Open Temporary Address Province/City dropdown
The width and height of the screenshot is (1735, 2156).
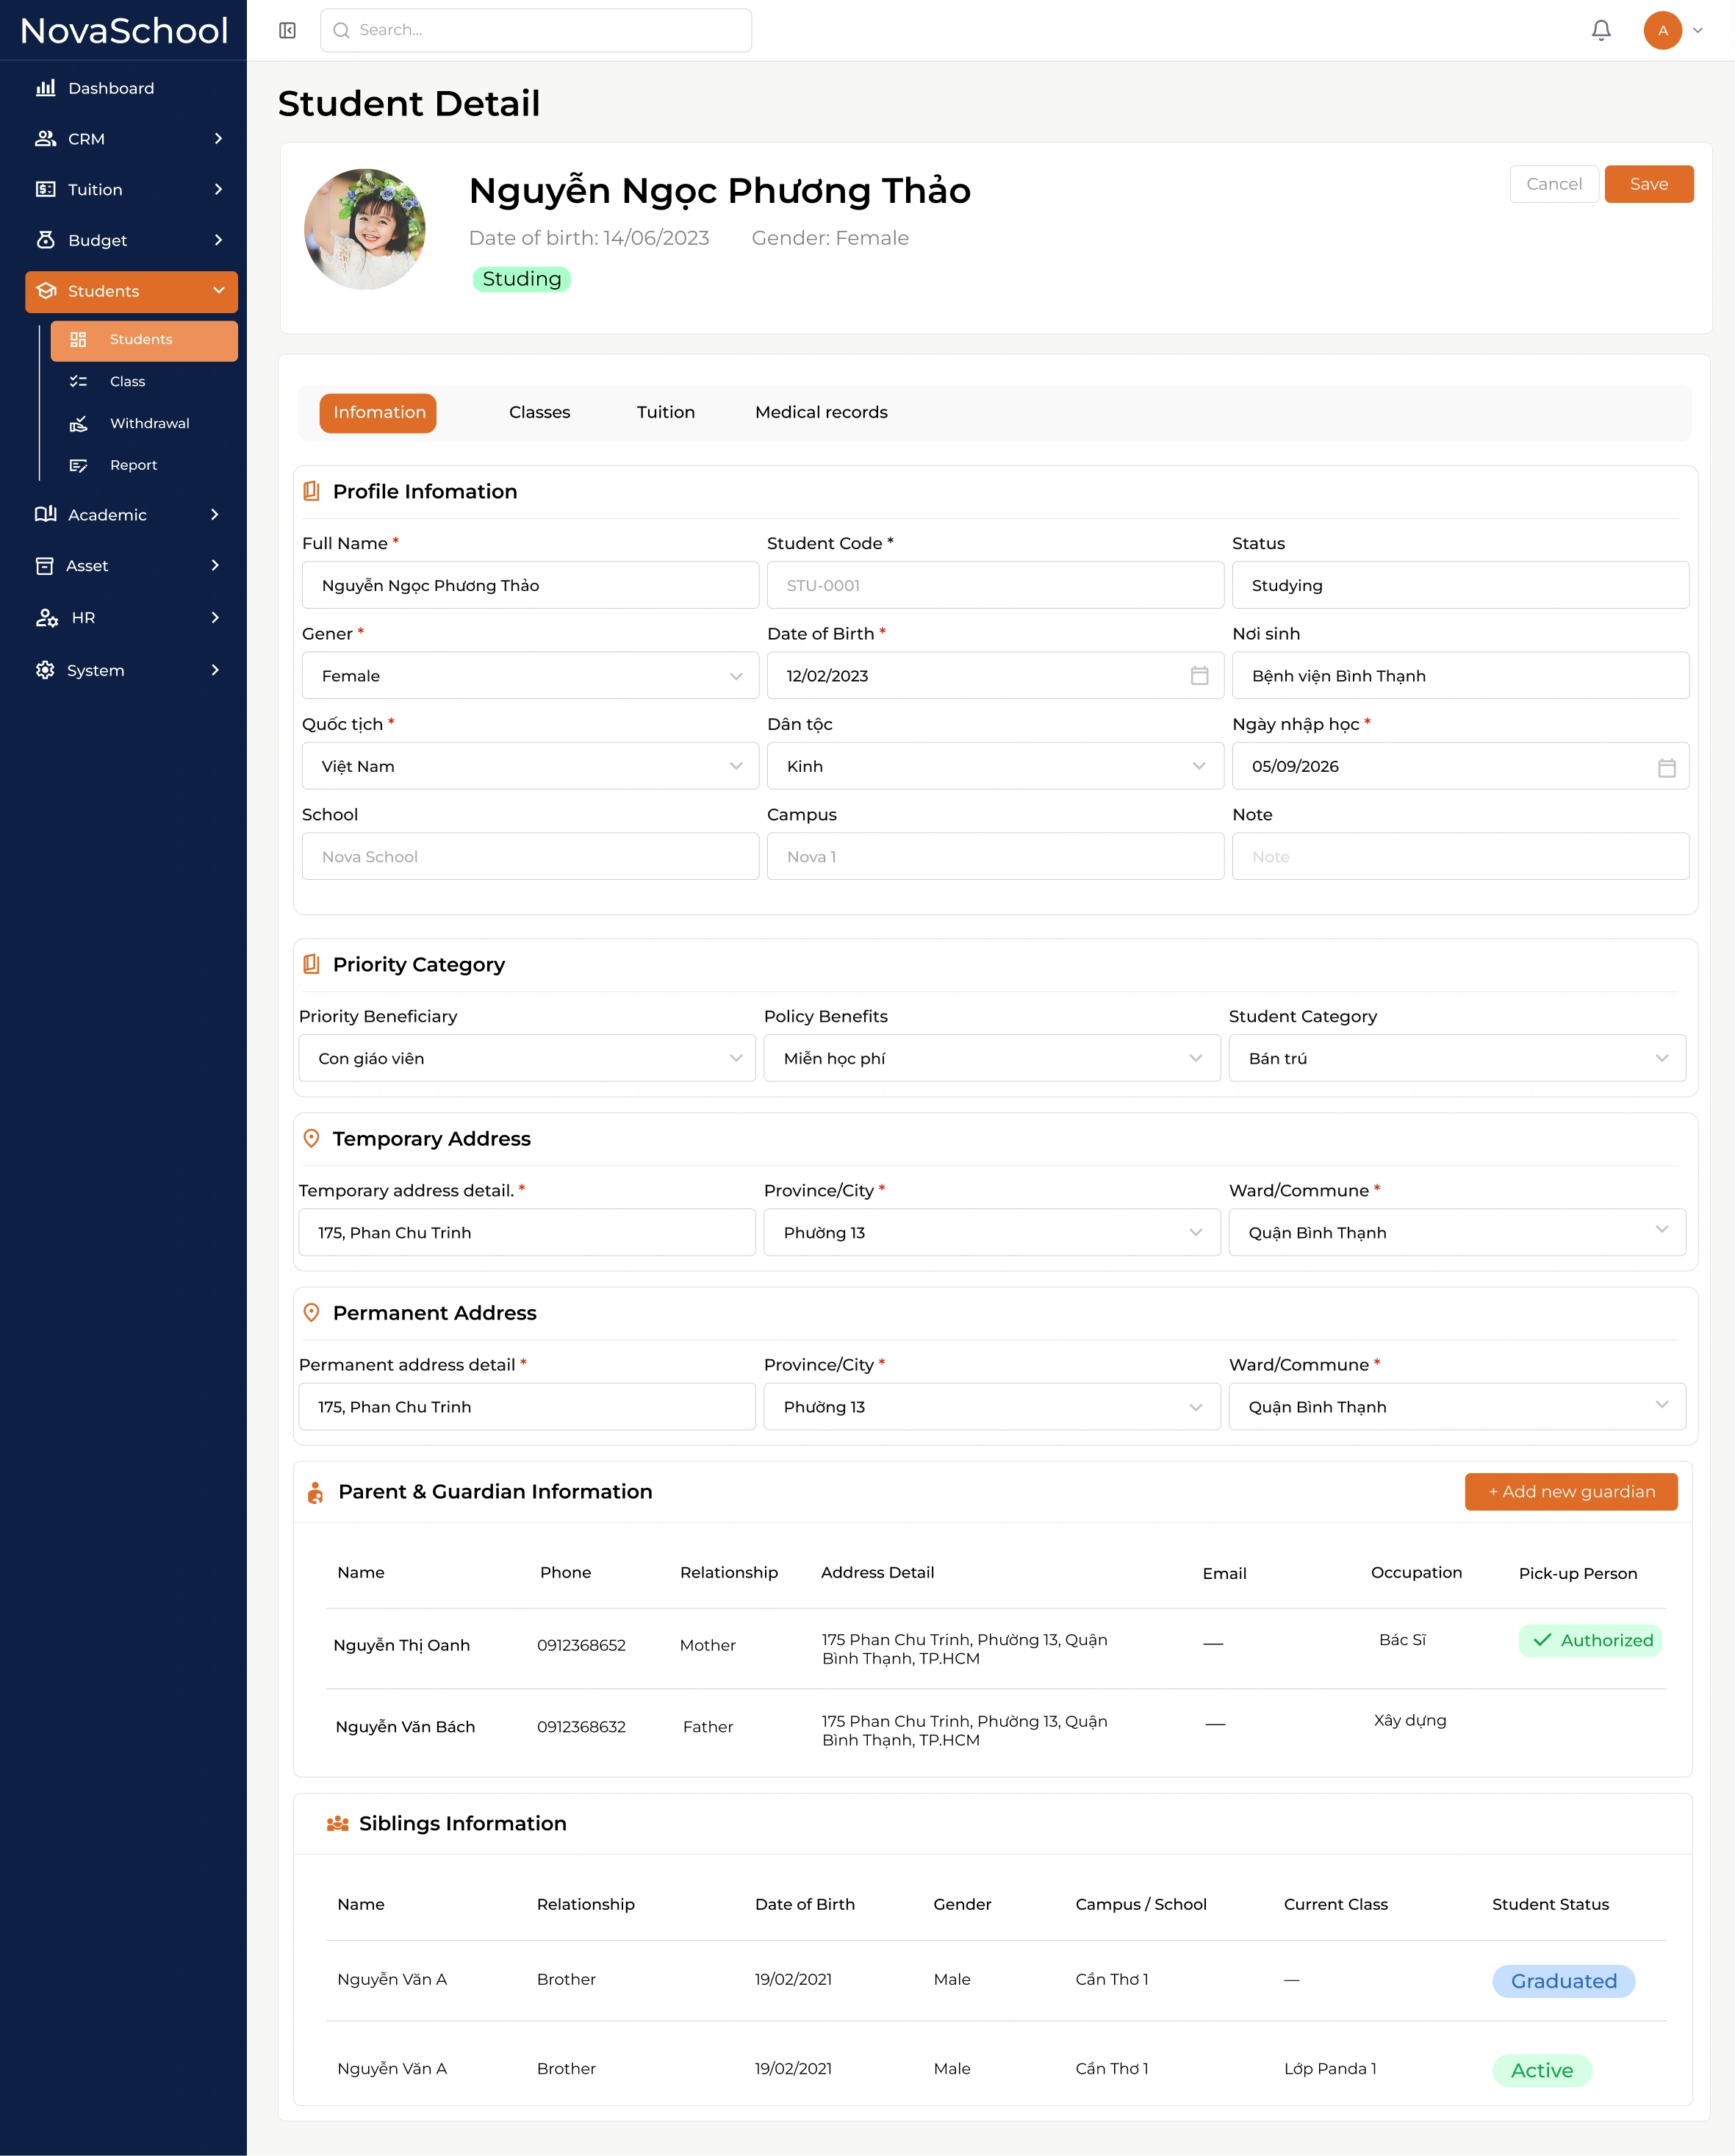(x=993, y=1233)
